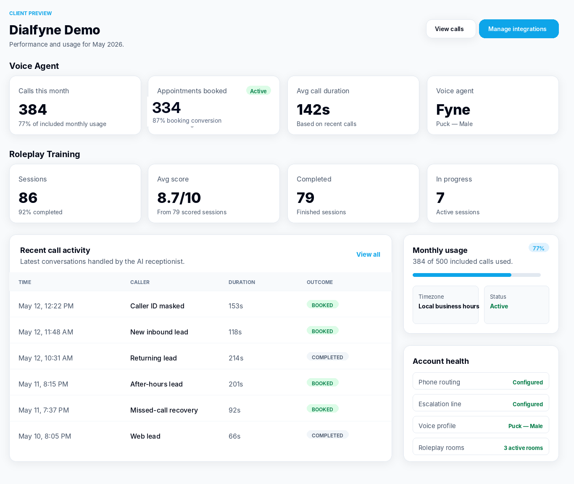Select the Calls this month card

point(75,105)
